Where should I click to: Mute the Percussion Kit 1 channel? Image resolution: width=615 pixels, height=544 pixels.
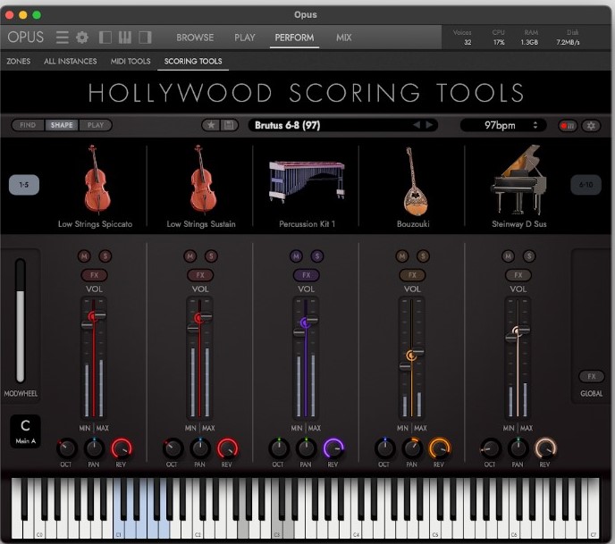(x=296, y=256)
